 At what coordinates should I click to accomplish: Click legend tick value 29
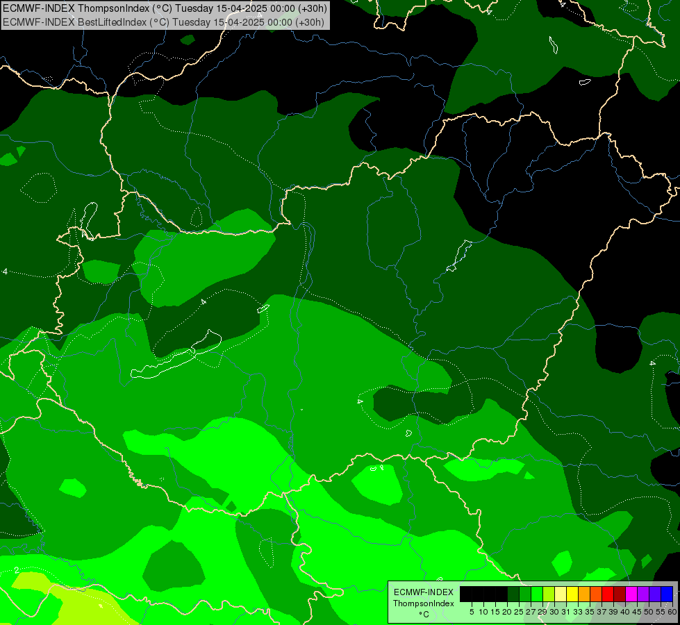click(542, 612)
